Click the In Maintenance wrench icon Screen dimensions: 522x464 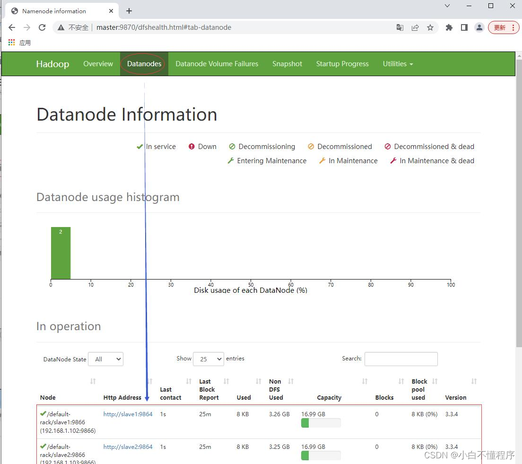click(x=322, y=160)
